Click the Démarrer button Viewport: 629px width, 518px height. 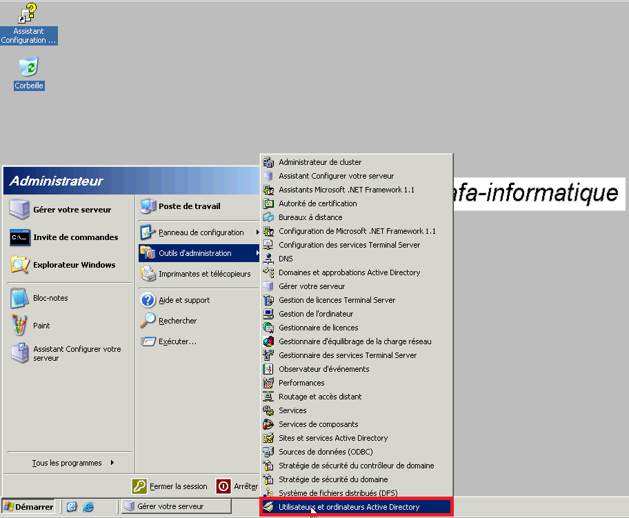click(26, 506)
